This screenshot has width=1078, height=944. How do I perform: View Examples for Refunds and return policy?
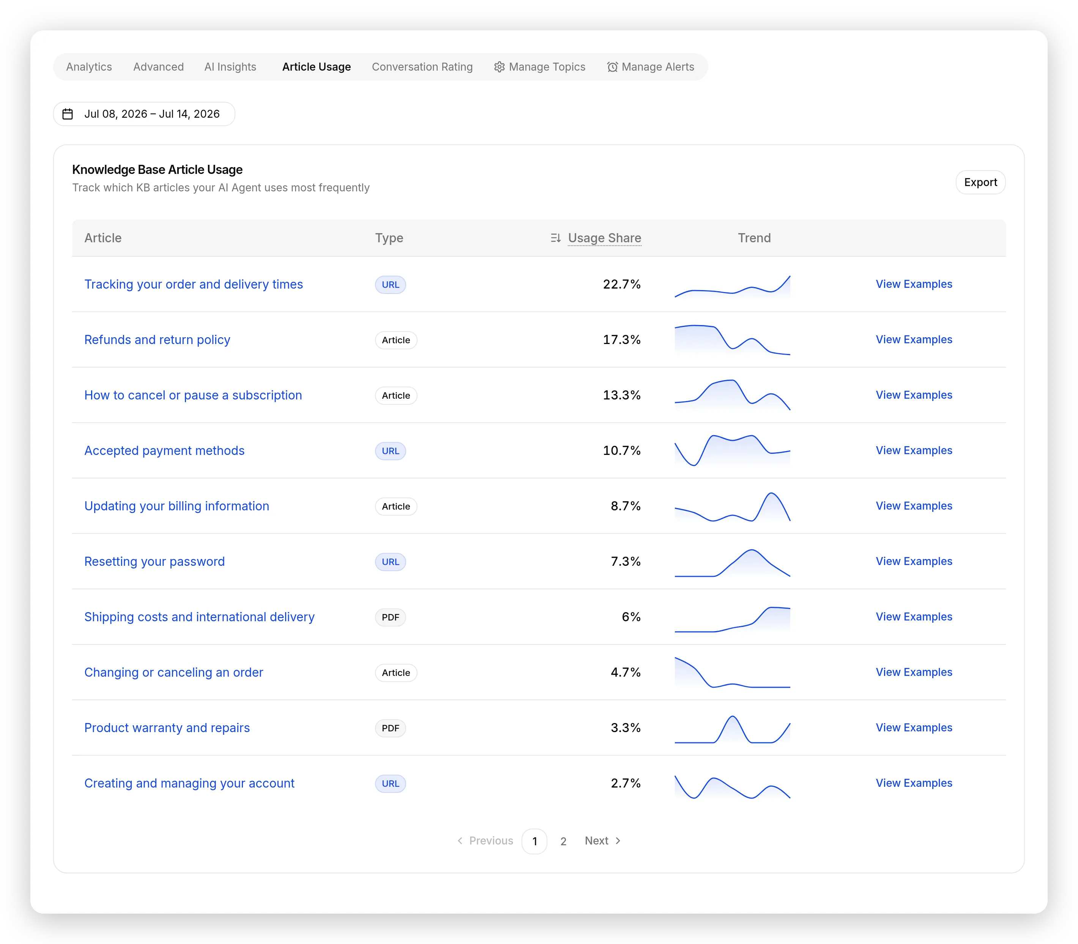(914, 340)
